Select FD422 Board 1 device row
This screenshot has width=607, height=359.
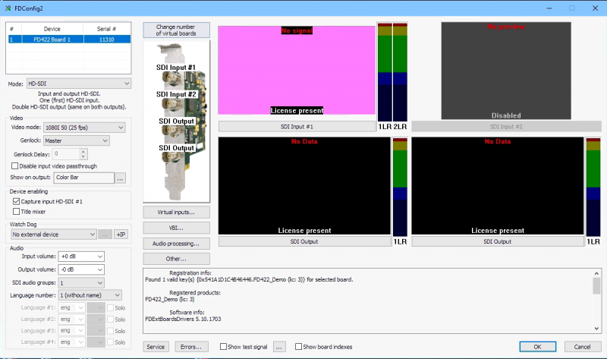pyautogui.click(x=69, y=39)
